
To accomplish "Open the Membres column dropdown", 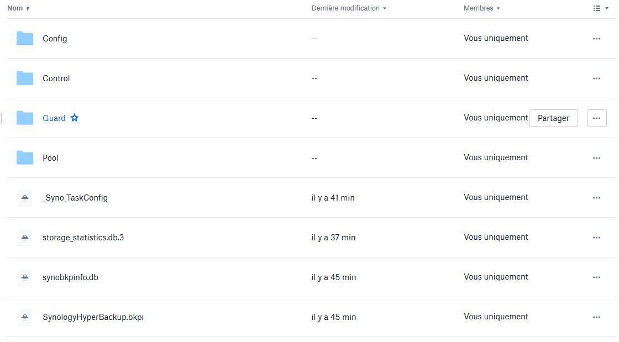I will 482,8.
